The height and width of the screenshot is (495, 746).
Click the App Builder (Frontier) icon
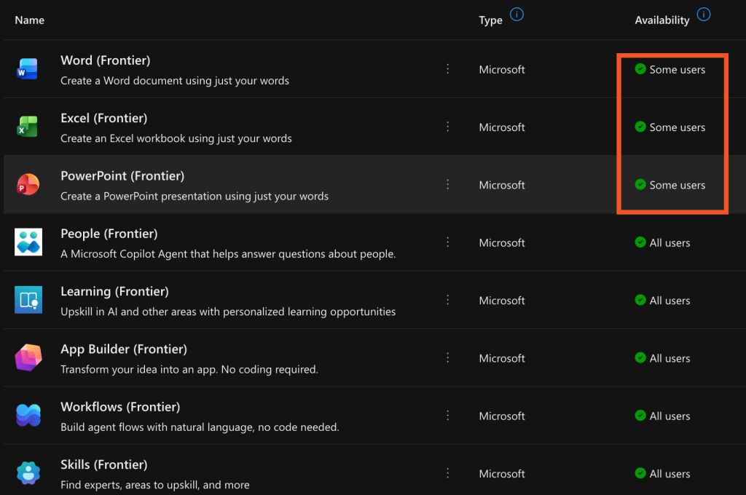click(28, 358)
